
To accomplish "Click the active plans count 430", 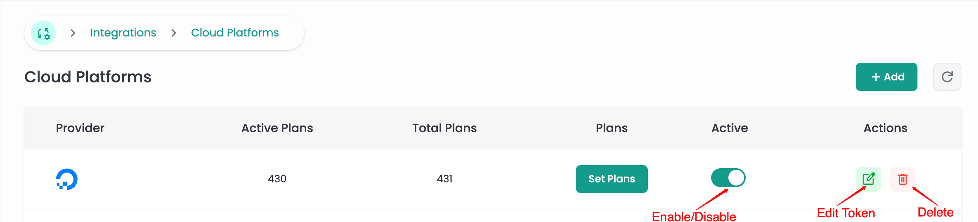I will point(277,179).
